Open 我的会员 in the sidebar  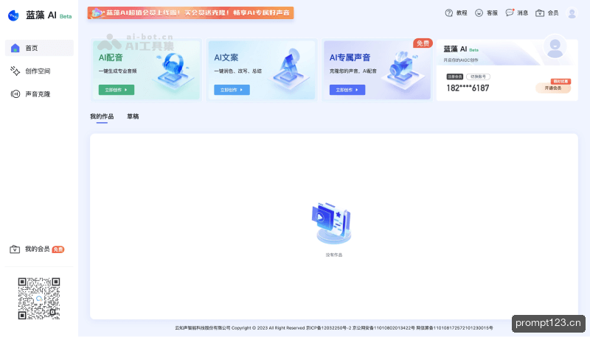pyautogui.click(x=38, y=249)
